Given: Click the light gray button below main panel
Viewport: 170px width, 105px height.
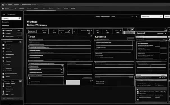Looking at the screenshot, I should 73,82.
